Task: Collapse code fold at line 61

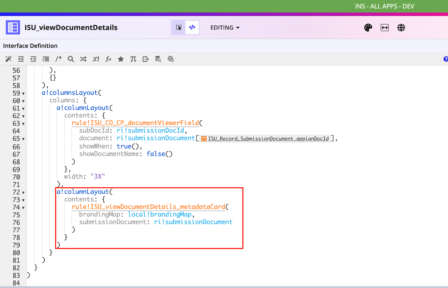Action: click(23, 109)
